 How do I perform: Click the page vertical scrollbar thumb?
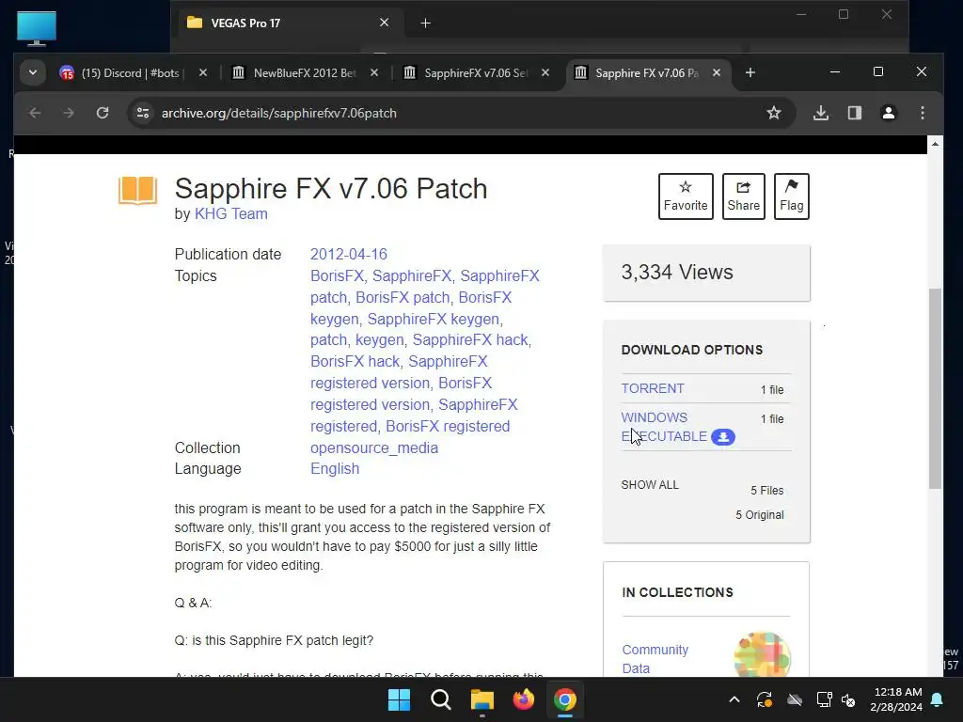click(x=935, y=388)
